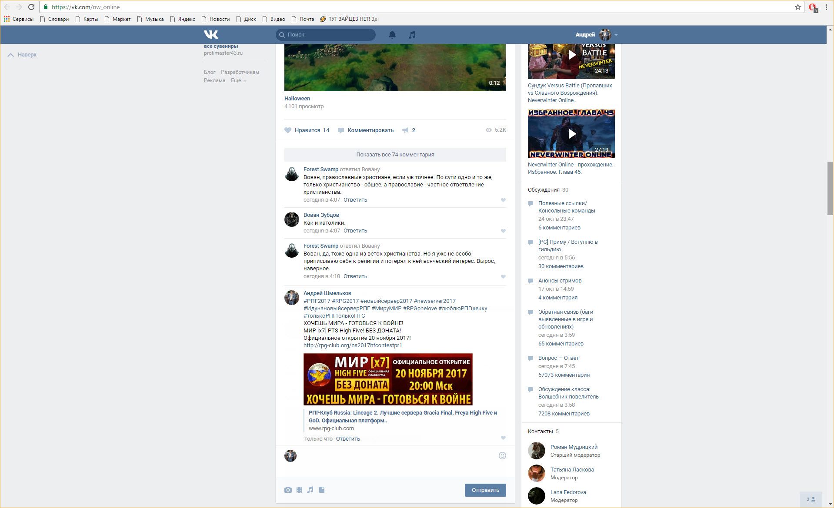Open the emoji smiley picker in comment box

point(502,455)
